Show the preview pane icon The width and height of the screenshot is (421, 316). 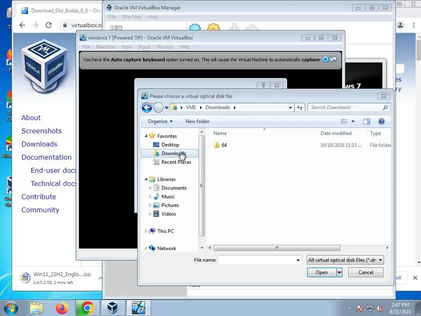[366, 121]
